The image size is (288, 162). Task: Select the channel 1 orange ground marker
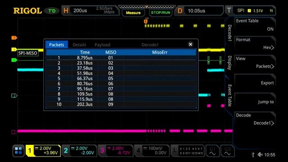(x=14, y=38)
